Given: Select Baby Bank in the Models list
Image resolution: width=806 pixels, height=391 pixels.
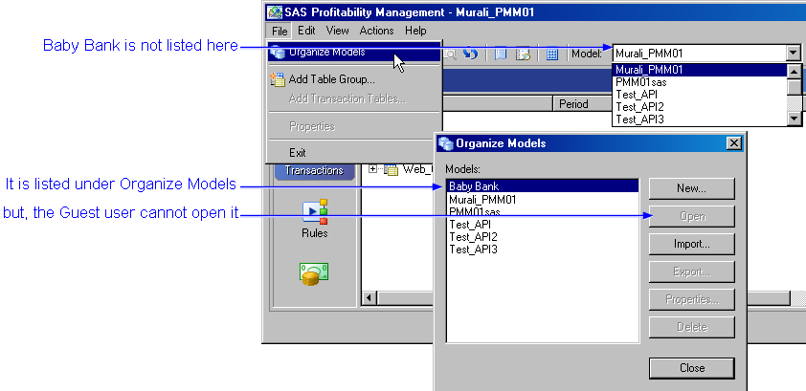Looking at the screenshot, I should tap(474, 185).
